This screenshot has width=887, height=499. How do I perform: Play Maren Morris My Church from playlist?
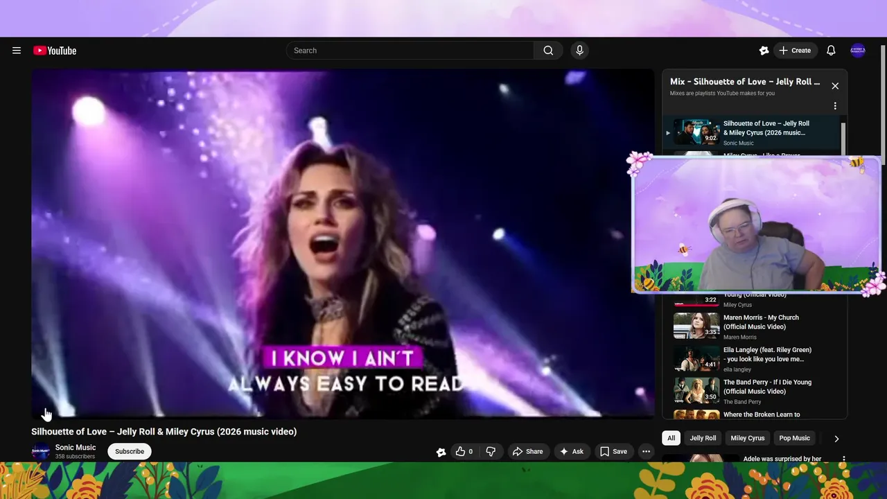click(752, 326)
